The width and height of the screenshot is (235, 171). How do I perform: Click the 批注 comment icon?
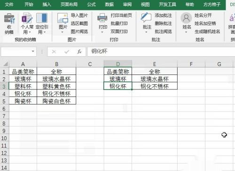point(146,18)
